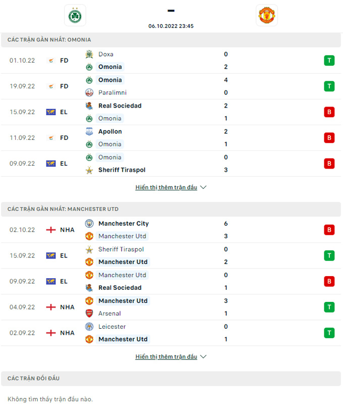Select the 'Các trận đối đầu' section header
Viewport: 343px width, 416px height.
coord(34,378)
